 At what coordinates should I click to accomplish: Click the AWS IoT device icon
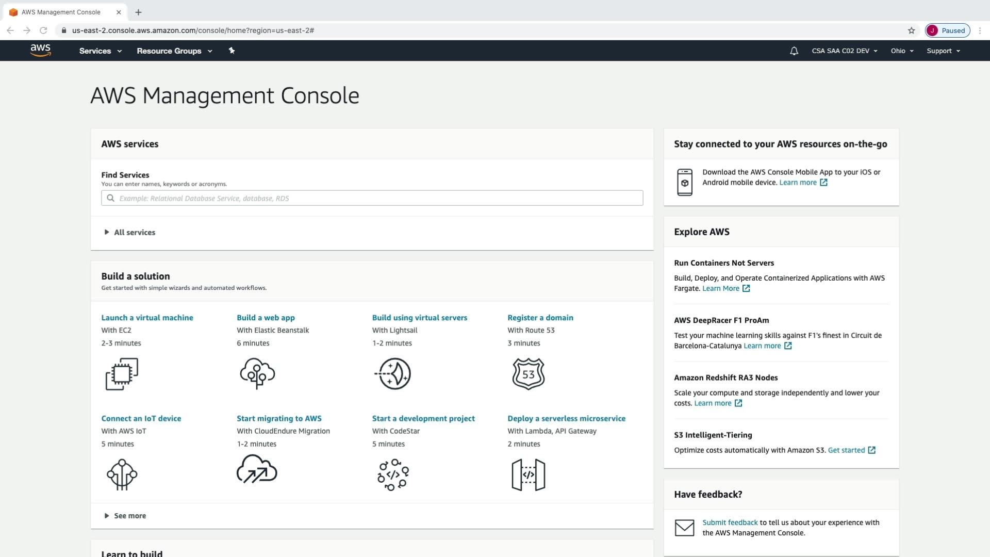[x=122, y=474]
